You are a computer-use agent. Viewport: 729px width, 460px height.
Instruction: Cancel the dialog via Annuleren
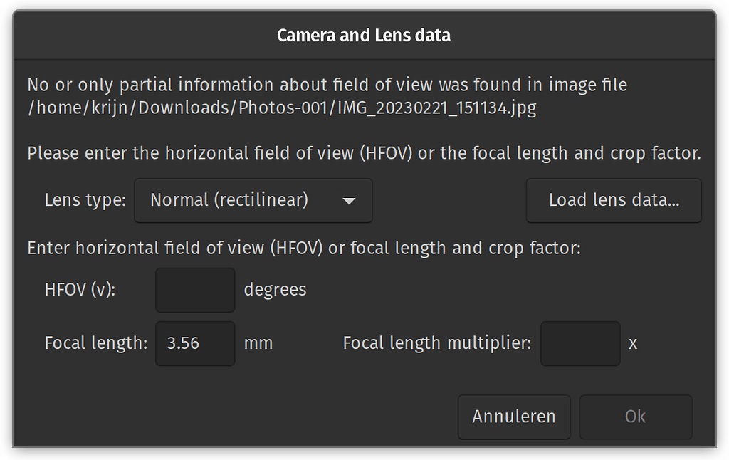pyautogui.click(x=513, y=417)
